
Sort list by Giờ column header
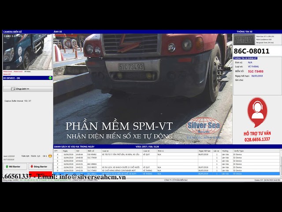click(81, 151)
